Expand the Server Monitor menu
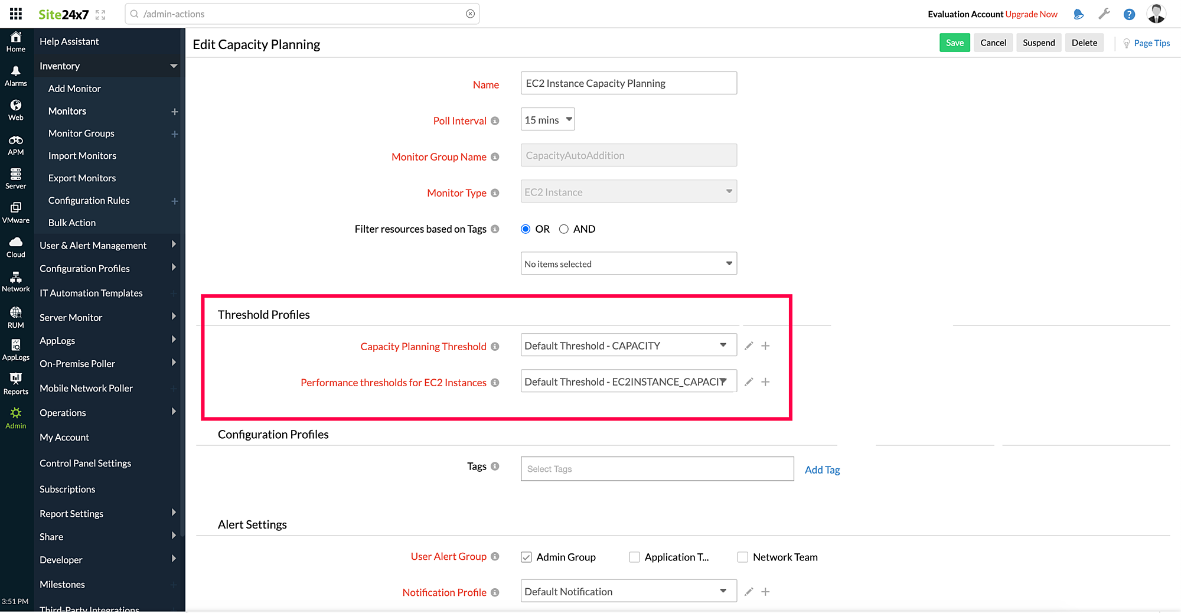Screen dimensions: 1181x613 tap(71, 317)
